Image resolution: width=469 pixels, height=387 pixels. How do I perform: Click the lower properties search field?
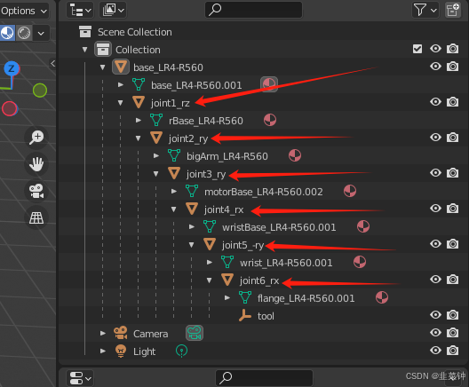tap(264, 378)
